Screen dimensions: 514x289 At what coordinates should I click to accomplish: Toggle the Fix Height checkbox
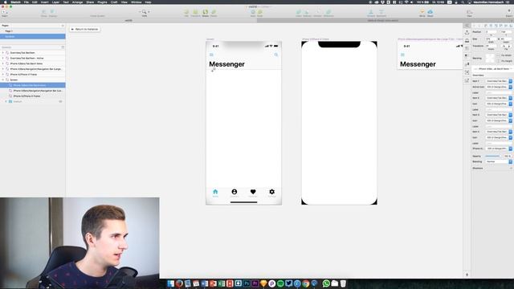click(x=498, y=61)
